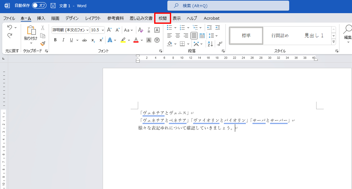The height and width of the screenshot is (189, 352).
Task: Apply paragraph shading paint bucket
Action: (x=170, y=44)
